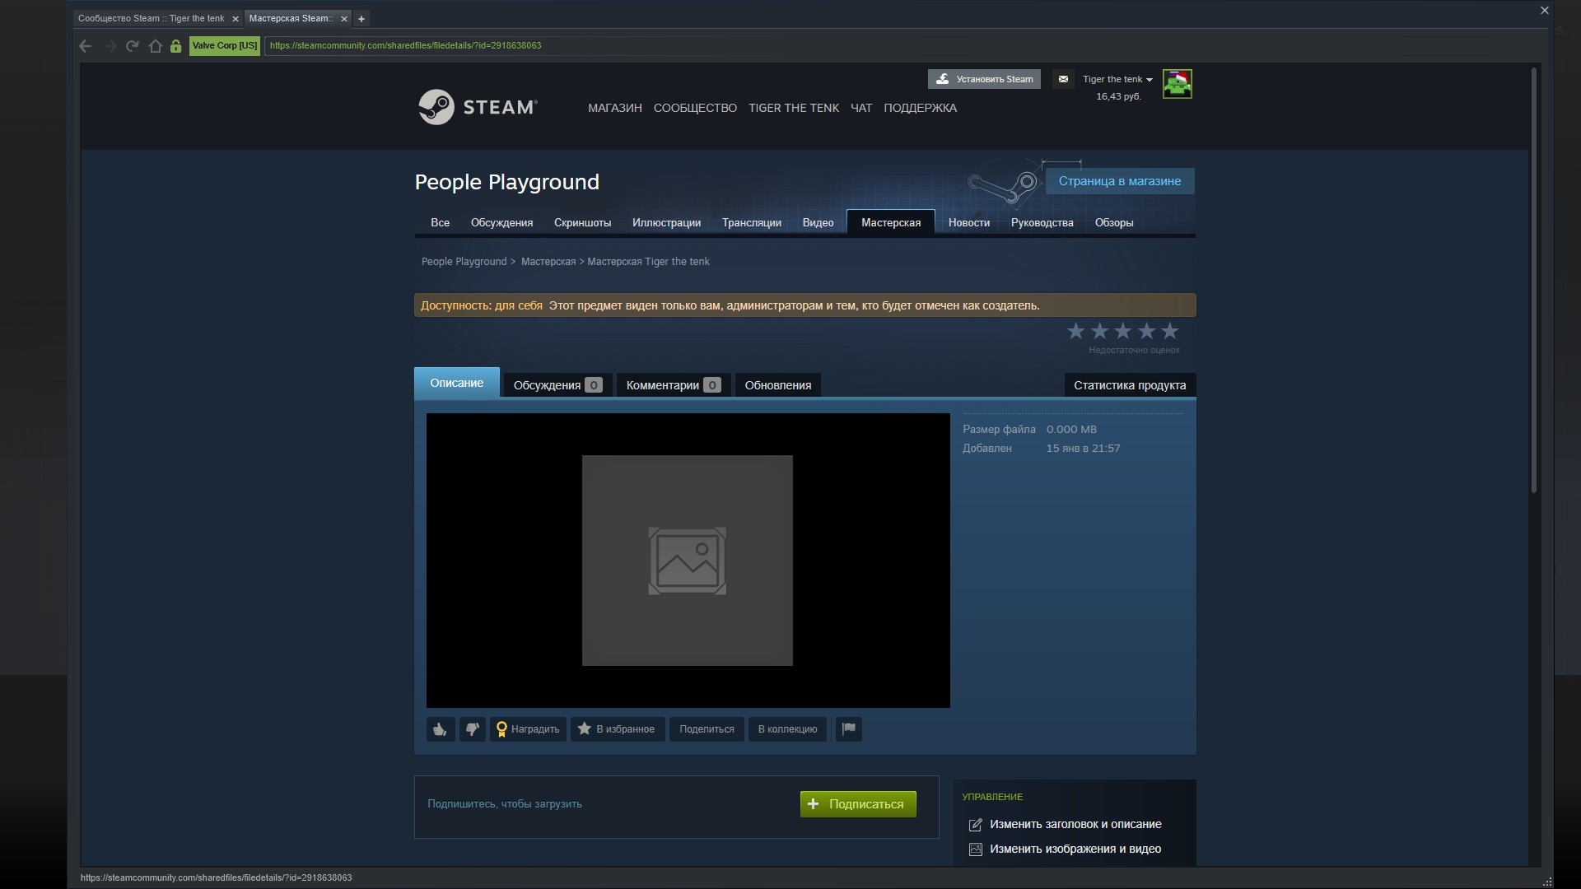Screen dimensions: 1581x889
Task: Click the award medal icon next to Наградить
Action: pyautogui.click(x=501, y=728)
